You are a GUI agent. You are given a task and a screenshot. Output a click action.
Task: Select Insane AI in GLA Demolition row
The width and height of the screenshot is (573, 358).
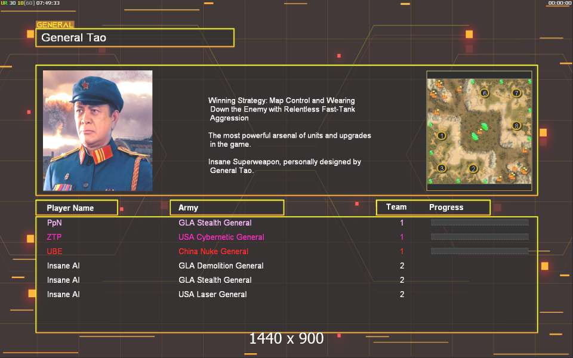click(63, 266)
